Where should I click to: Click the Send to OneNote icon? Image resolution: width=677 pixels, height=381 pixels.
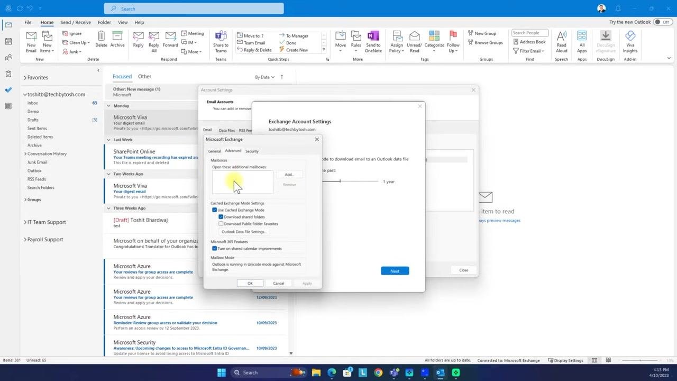point(373,41)
